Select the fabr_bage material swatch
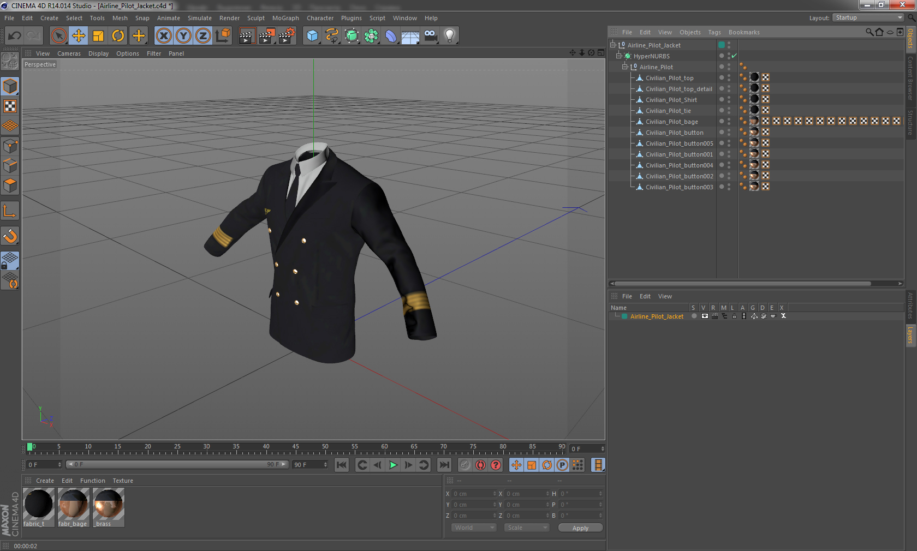917x551 pixels. (74, 507)
